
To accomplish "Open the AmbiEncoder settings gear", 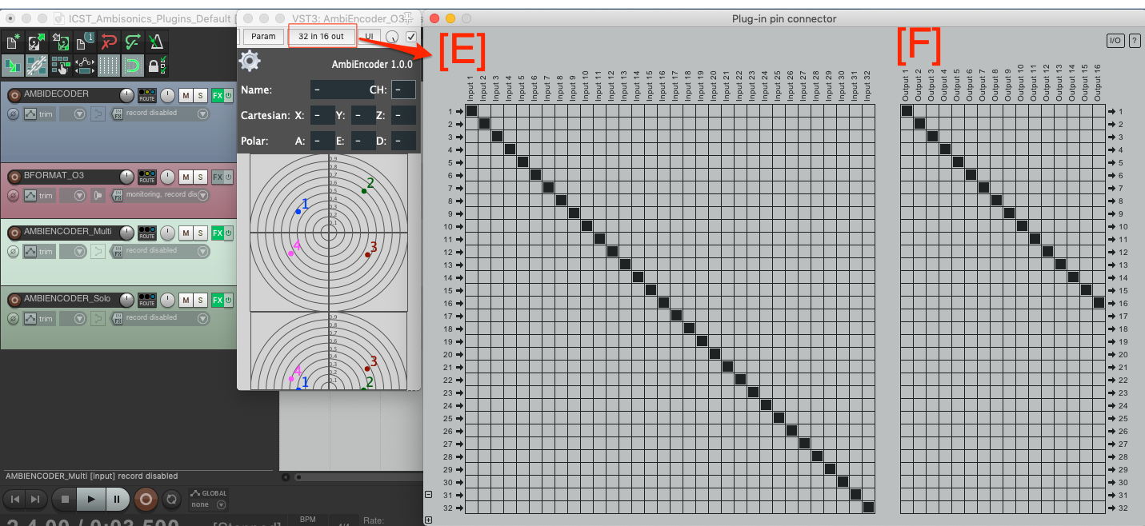I will pos(250,61).
